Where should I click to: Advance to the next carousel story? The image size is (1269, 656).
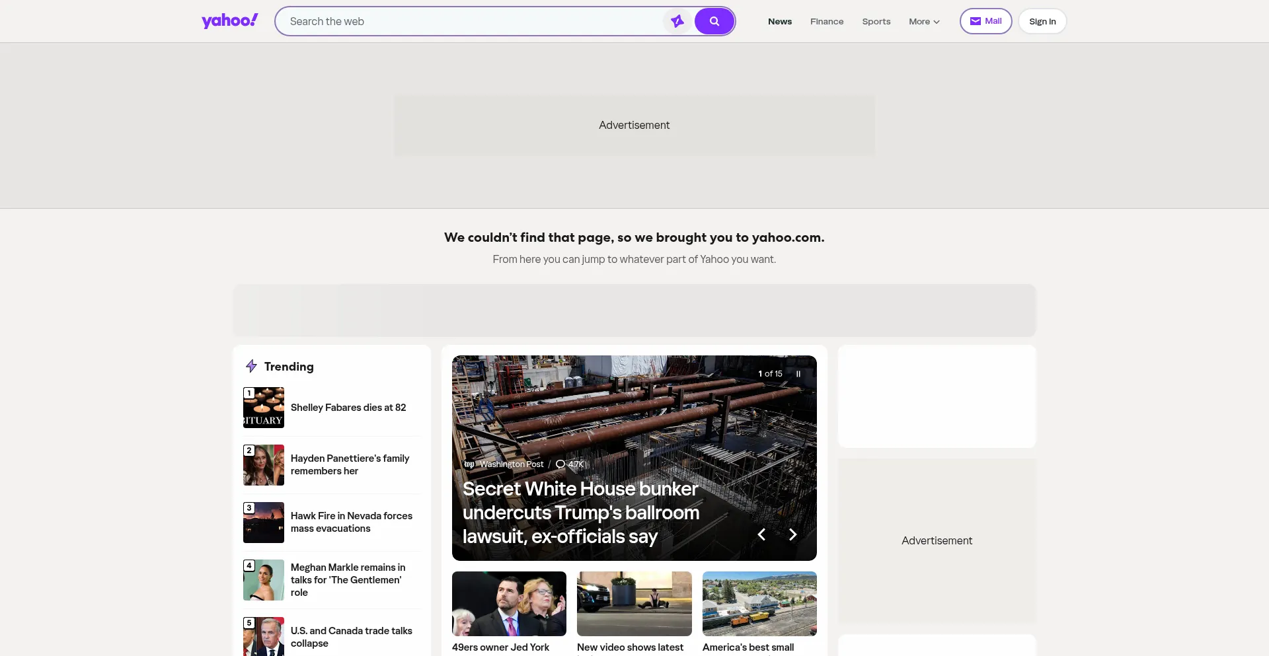point(792,534)
